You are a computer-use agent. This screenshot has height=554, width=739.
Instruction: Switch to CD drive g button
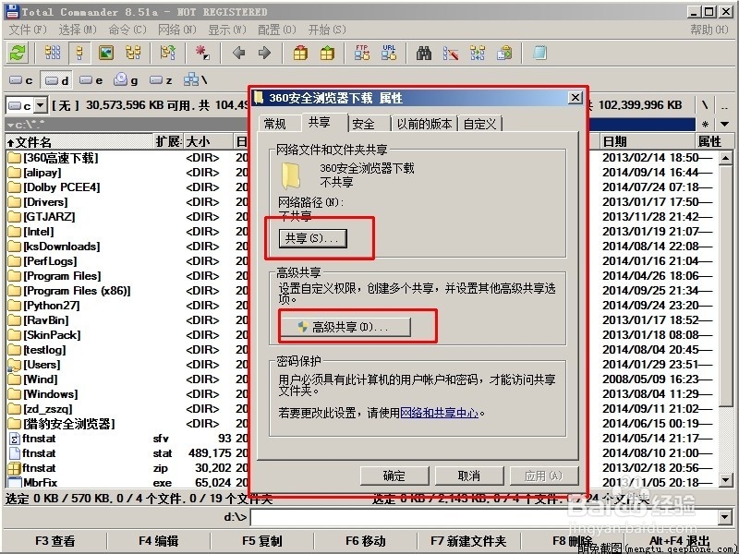point(126,80)
